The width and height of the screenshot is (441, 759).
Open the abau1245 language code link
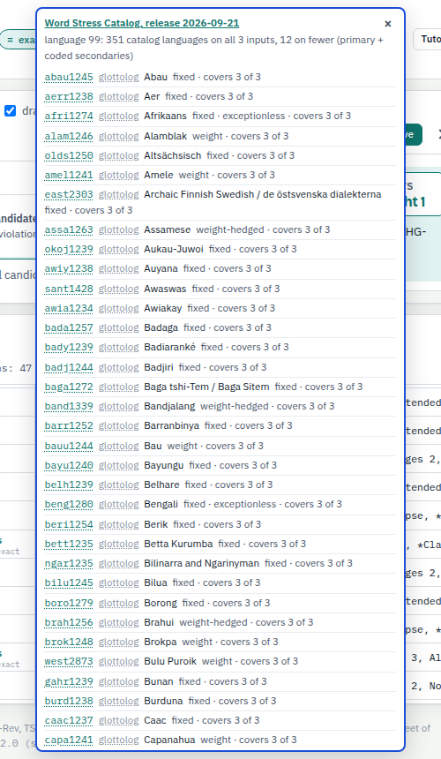click(x=69, y=77)
